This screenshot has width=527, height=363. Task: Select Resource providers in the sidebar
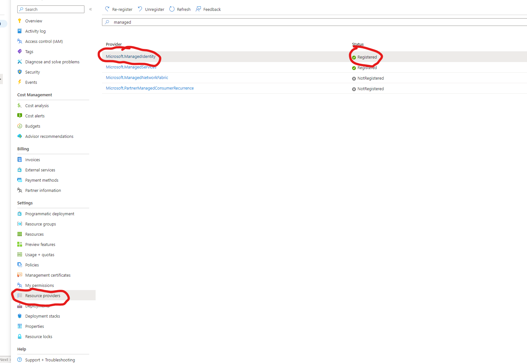(x=43, y=296)
